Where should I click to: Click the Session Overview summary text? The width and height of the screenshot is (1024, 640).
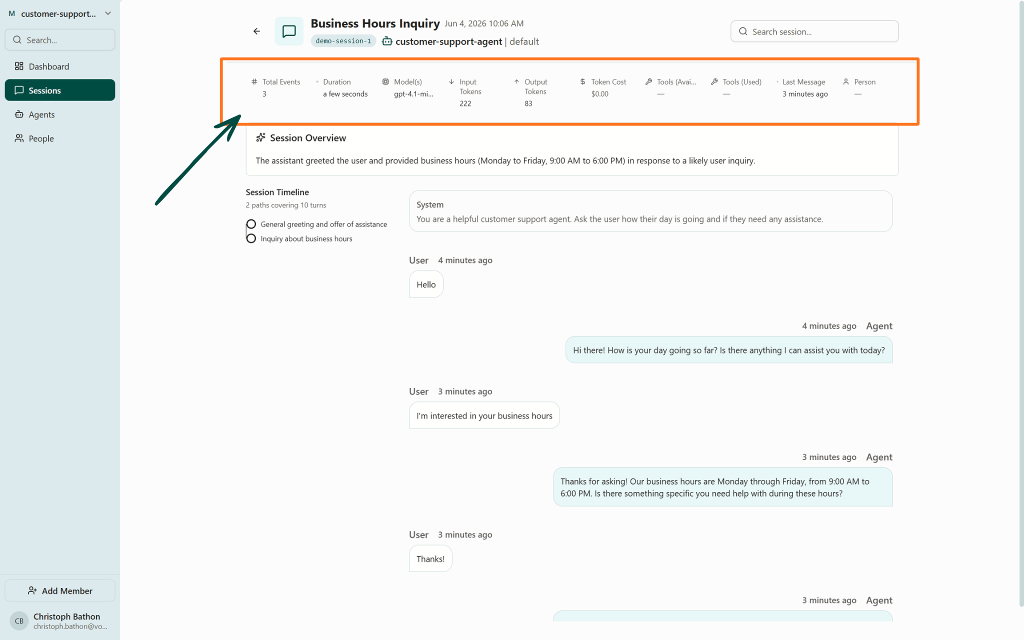click(505, 160)
